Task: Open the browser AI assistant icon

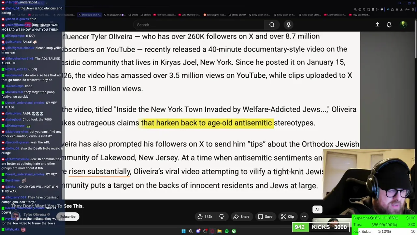Action: (x=408, y=9)
